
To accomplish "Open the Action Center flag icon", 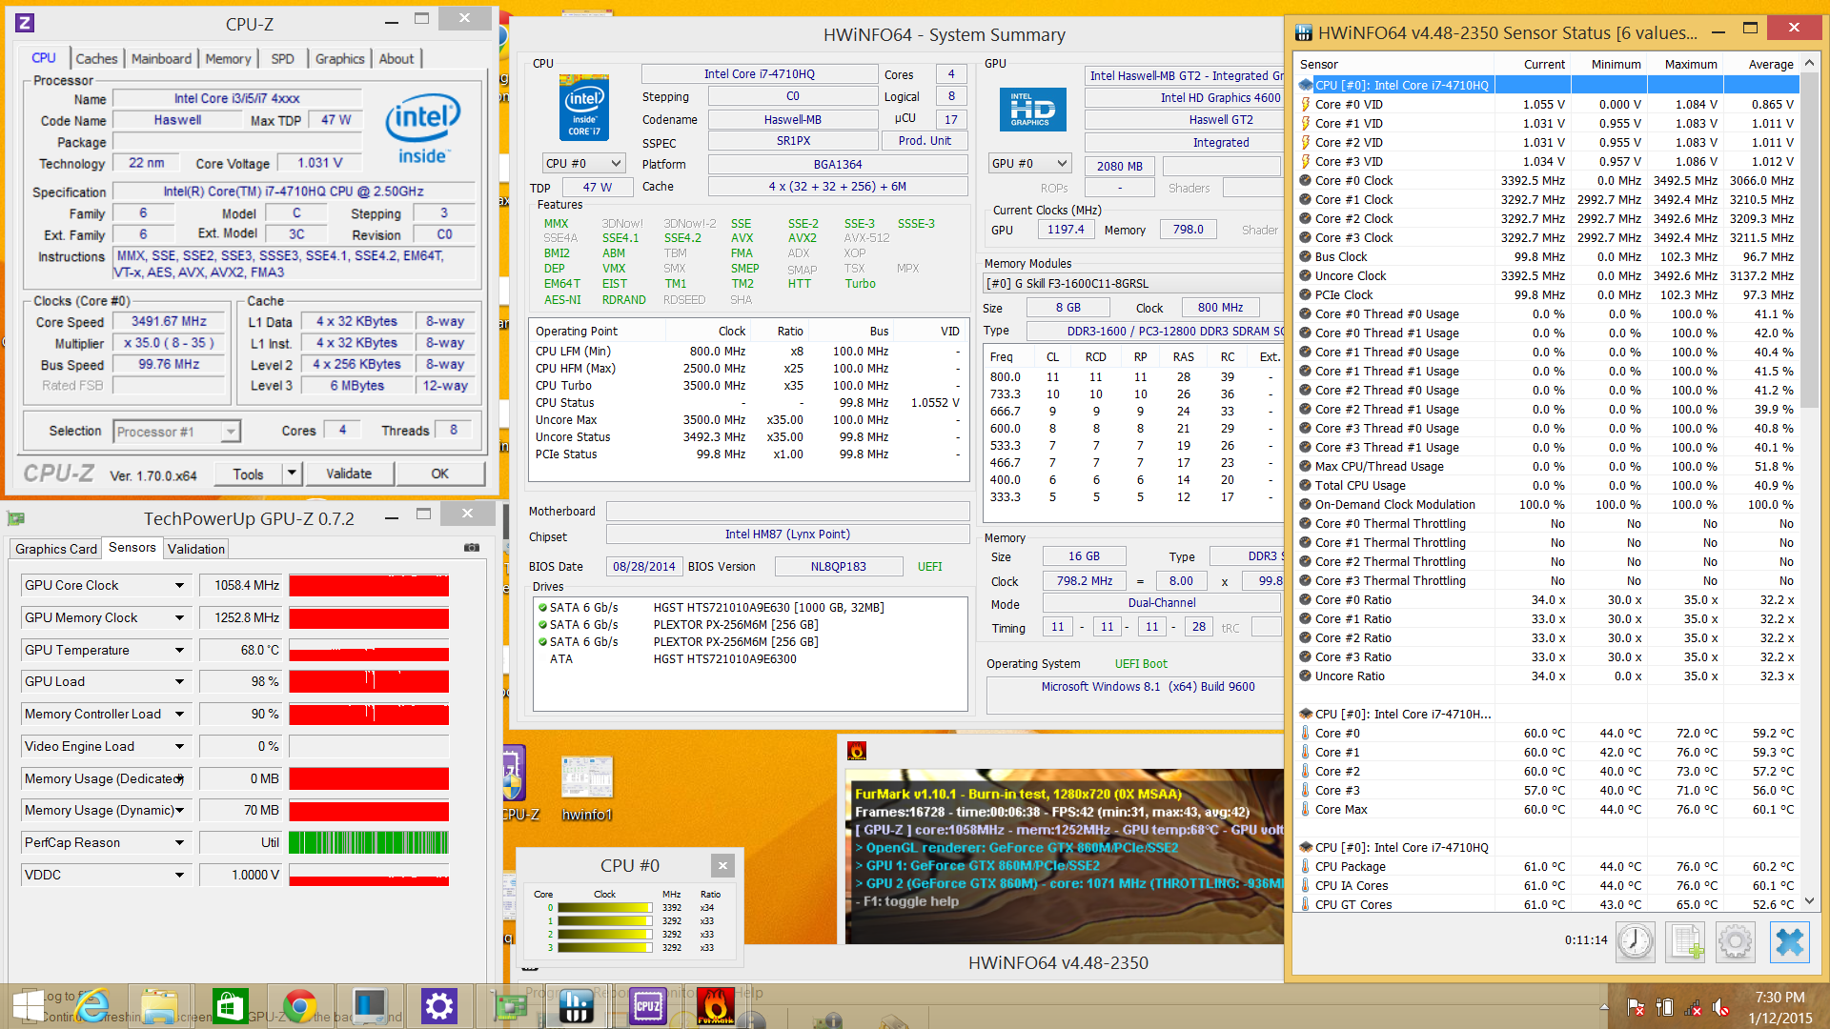I will click(1636, 1007).
